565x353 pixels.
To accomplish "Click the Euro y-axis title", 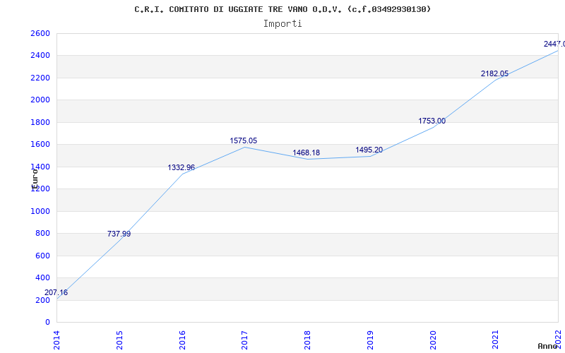I will [x=34, y=179].
